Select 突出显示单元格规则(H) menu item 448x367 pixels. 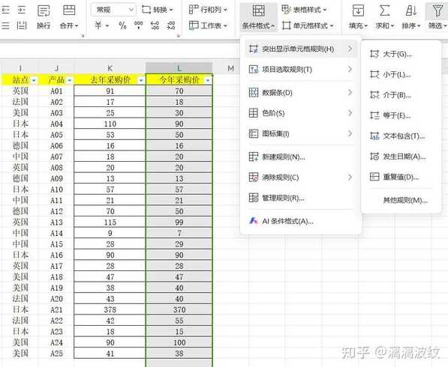pyautogui.click(x=301, y=49)
